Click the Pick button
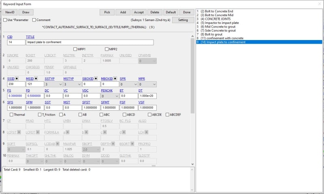The width and height of the screenshot is (324, 194). pos(107,12)
